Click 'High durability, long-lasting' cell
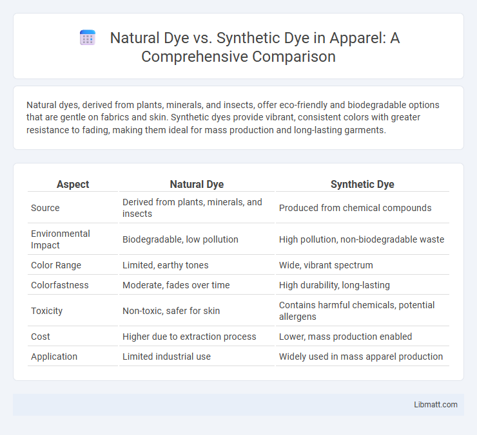The height and width of the screenshot is (435, 477). (335, 285)
